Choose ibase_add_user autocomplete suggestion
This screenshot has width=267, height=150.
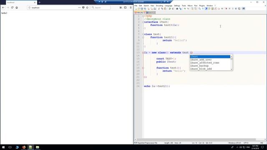pos(210,60)
